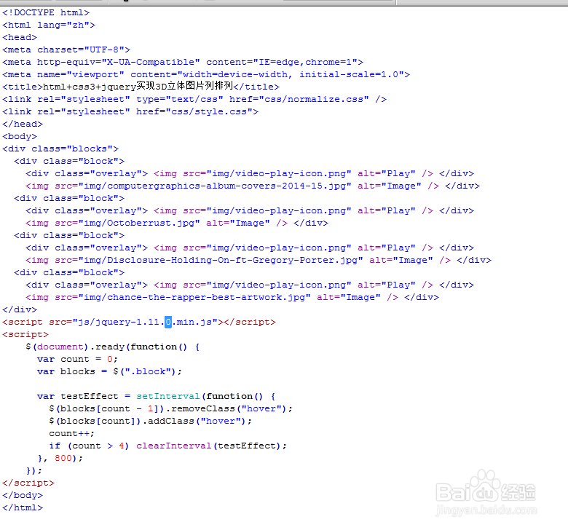
Task: Place cursor on <html lang="zh"> line
Action: (x=49, y=25)
